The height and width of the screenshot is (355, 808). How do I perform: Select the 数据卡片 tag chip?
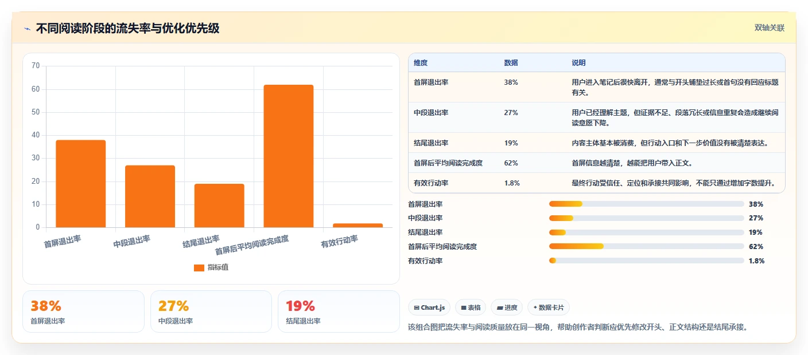(549, 307)
